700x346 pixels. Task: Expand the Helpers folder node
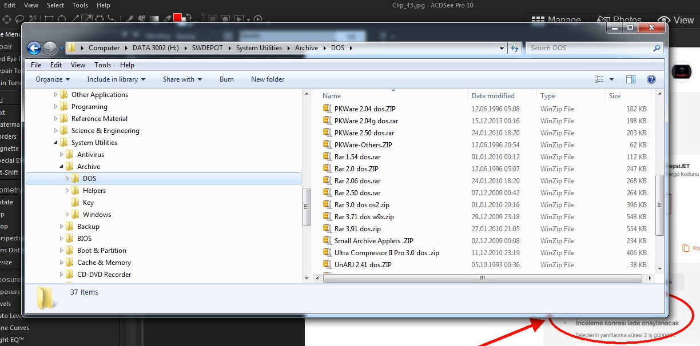67,191
